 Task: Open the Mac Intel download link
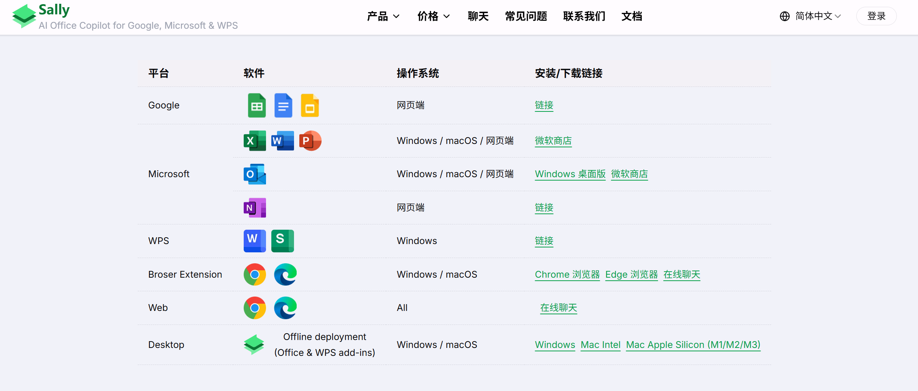coord(601,345)
